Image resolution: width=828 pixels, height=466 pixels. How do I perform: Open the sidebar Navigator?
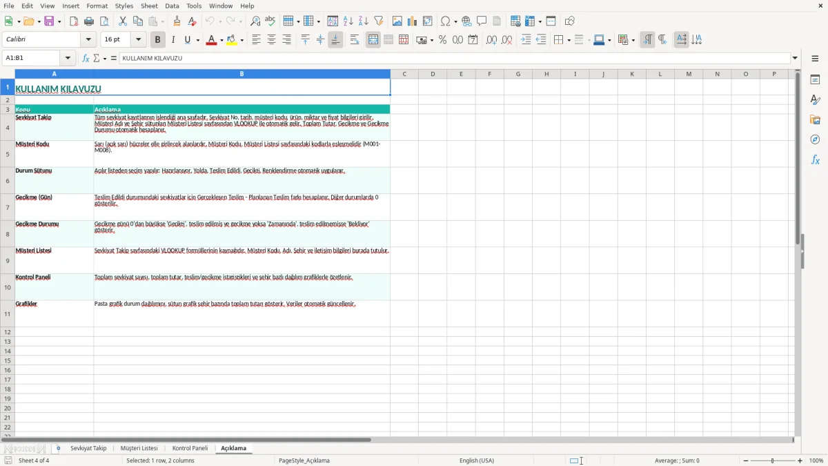pyautogui.click(x=815, y=139)
